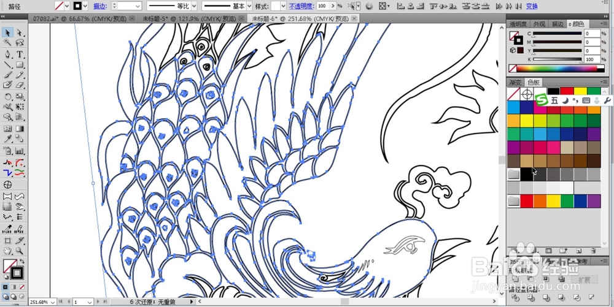Viewport: 614px width, 307px height.
Task: Select the Selection (black arrow) tool
Action: point(7,32)
